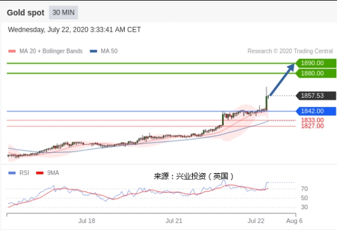Click the RSI 70 axis label
The height and width of the screenshot is (231, 337).
[304, 189]
